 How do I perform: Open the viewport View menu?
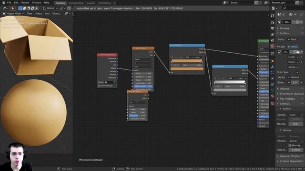(30, 14)
